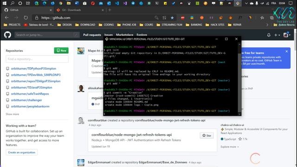The width and height of the screenshot is (297, 167).
Task: Open orbitturner/TDPythonP3Simplon repository
Action: point(33,69)
